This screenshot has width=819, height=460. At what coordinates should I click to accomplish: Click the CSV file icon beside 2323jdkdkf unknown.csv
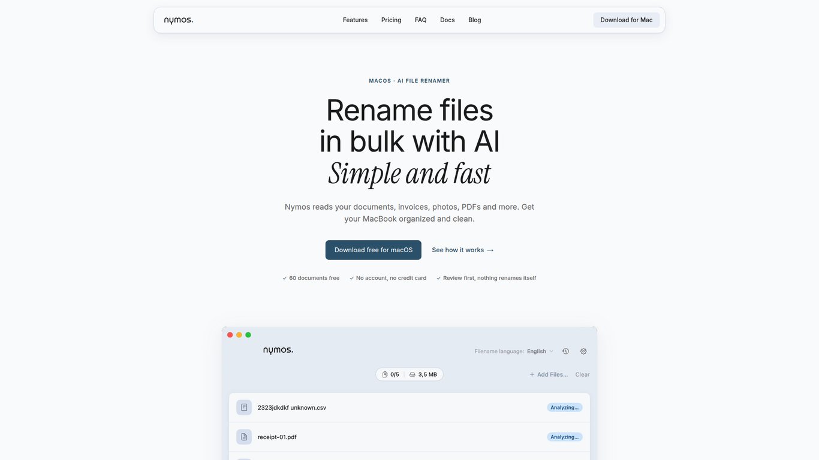244,407
